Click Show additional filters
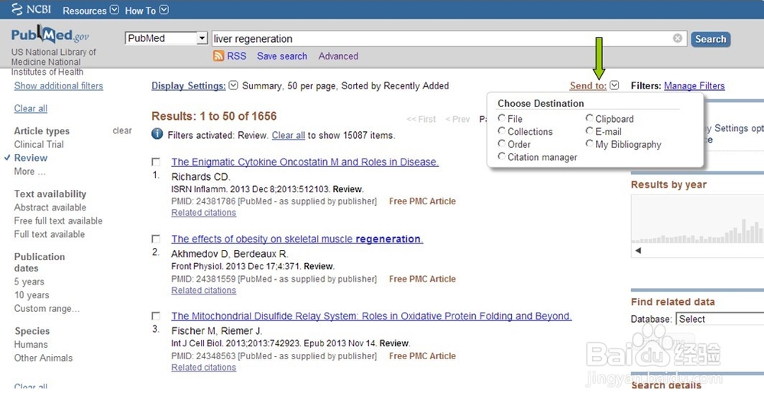The image size is (764, 405). coord(59,85)
